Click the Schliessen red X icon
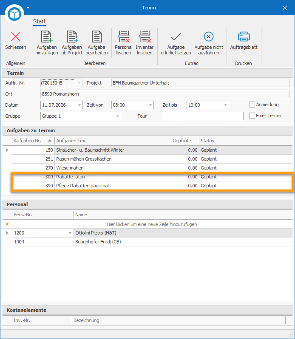This screenshot has height=339, width=295. click(16, 37)
